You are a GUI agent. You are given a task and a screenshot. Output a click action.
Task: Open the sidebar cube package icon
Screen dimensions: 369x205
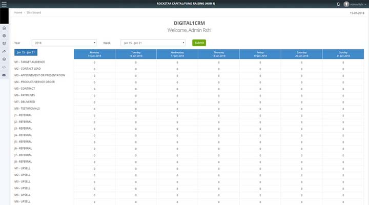(x=4, y=59)
